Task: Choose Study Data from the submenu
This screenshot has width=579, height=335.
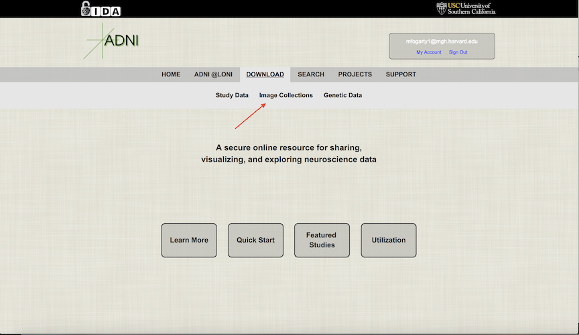Action: [232, 95]
